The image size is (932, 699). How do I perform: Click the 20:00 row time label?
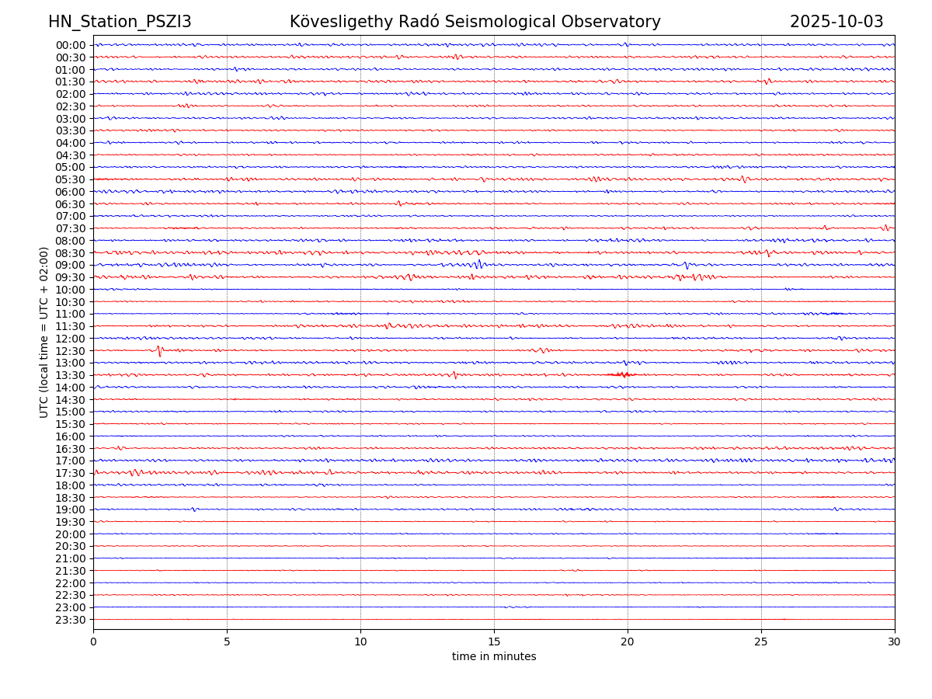point(71,534)
